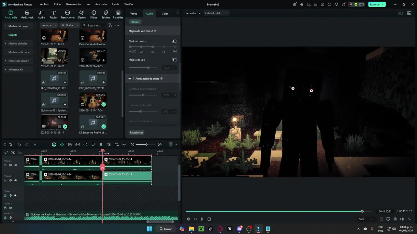Open the Archivo menu
The height and width of the screenshot is (234, 417).
tap(45, 5)
